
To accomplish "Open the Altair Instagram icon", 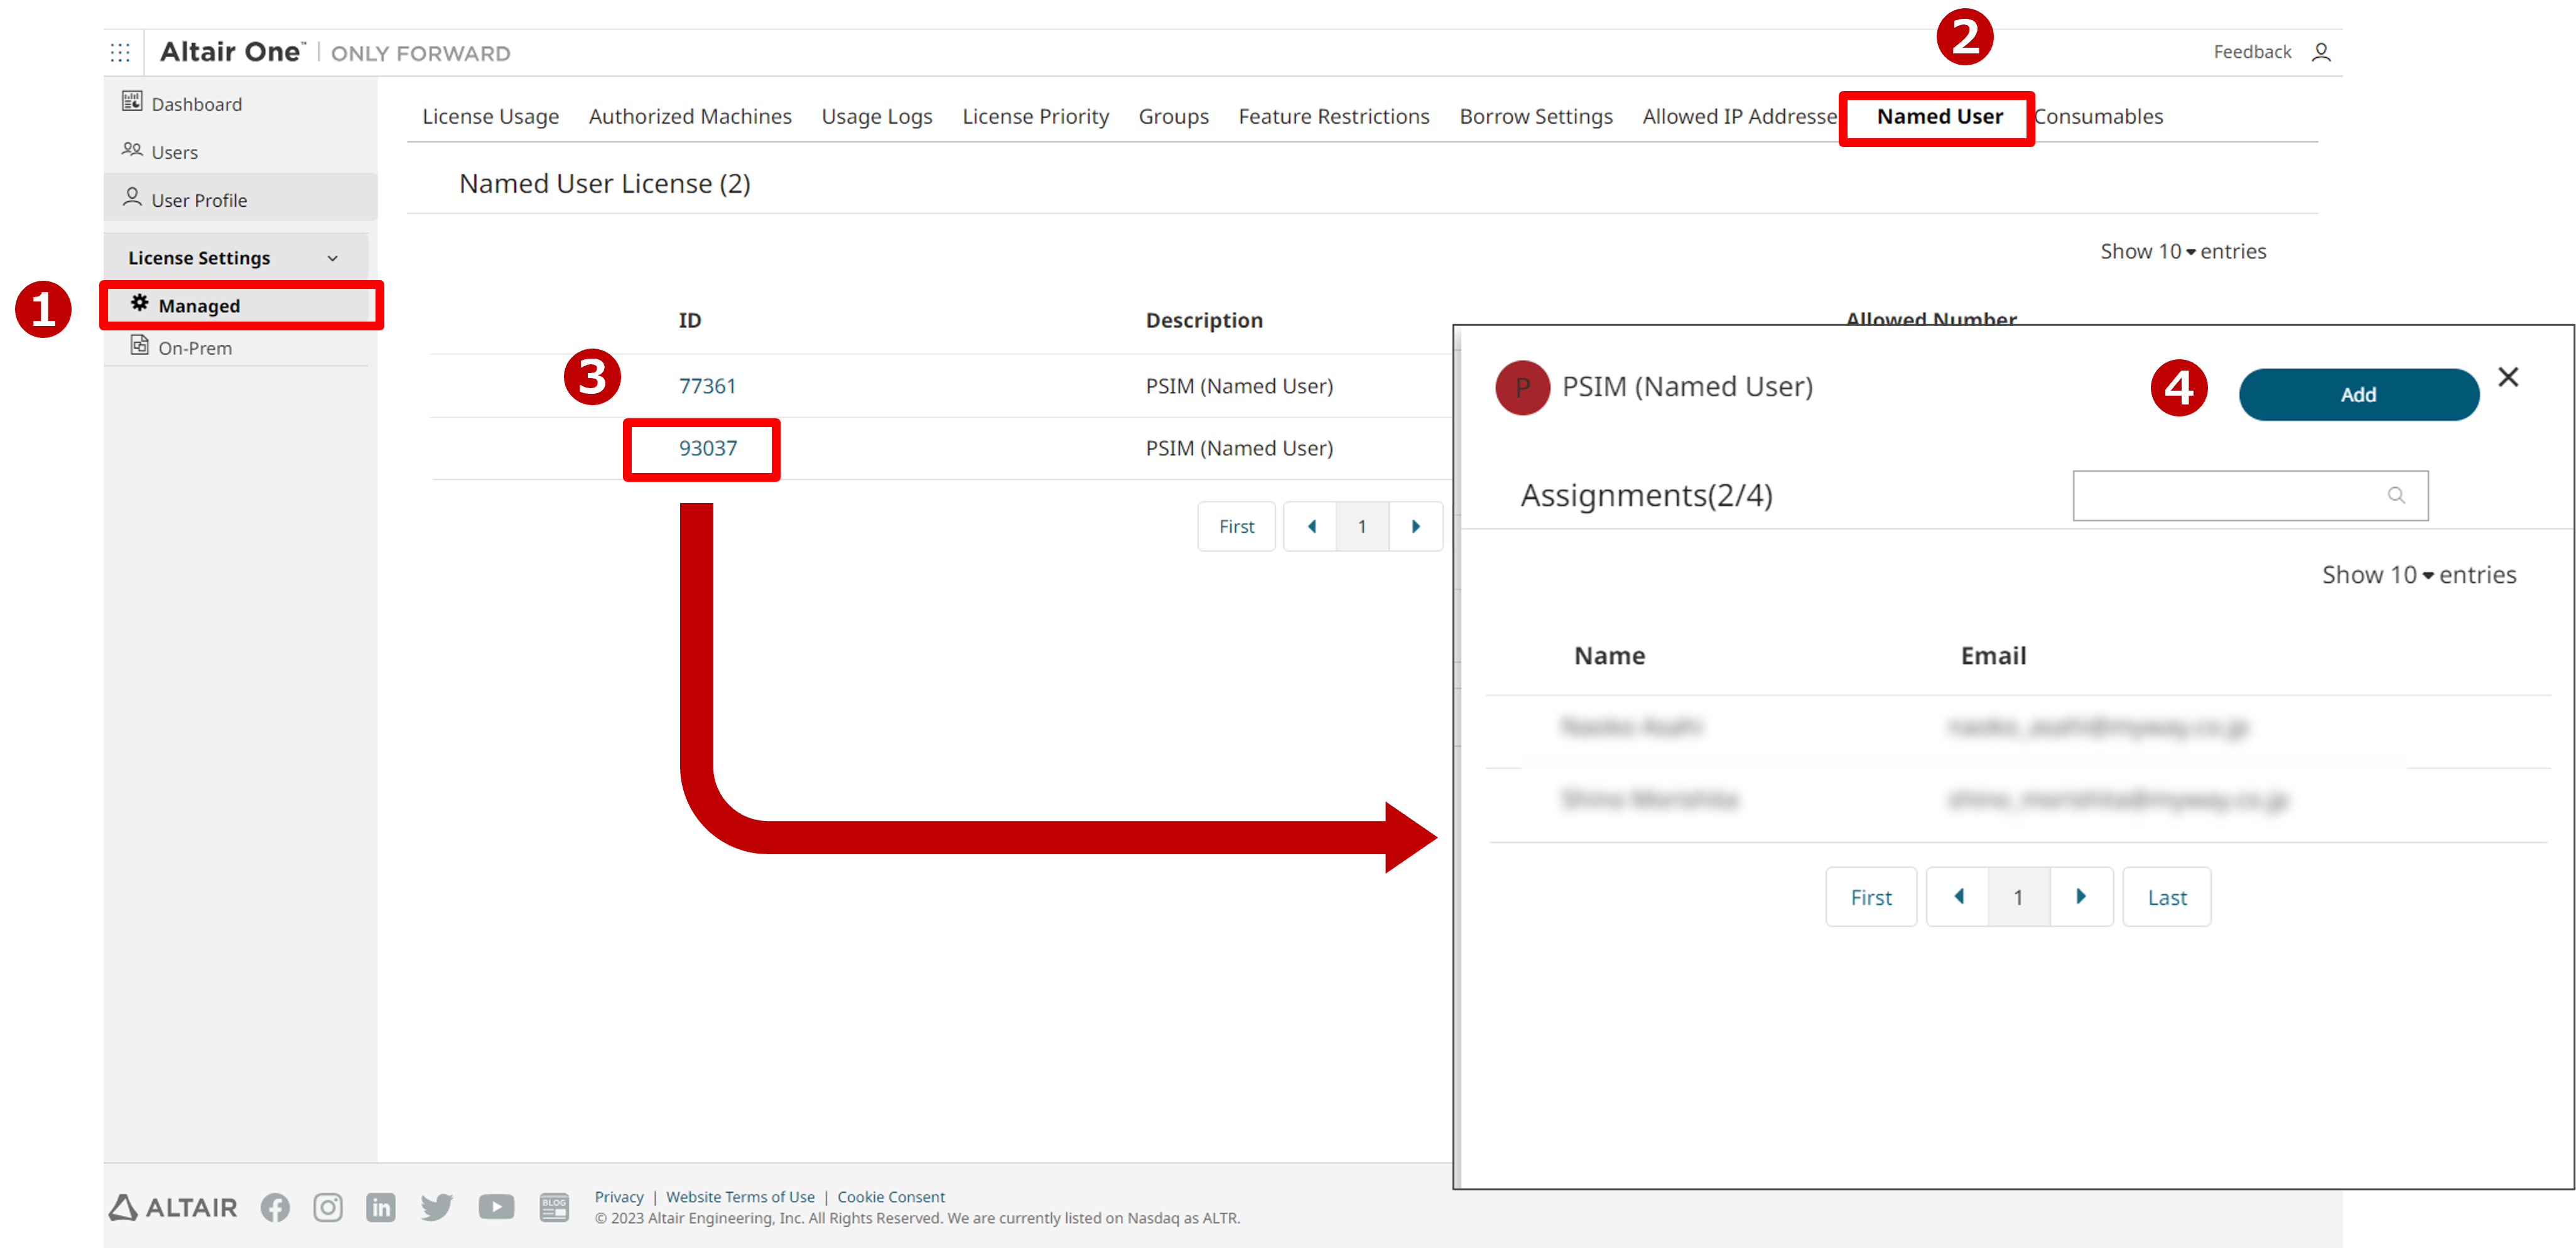I will pyautogui.click(x=328, y=1207).
